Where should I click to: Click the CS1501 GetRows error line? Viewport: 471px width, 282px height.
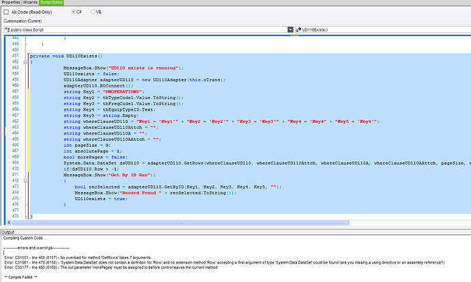[x=78, y=257]
